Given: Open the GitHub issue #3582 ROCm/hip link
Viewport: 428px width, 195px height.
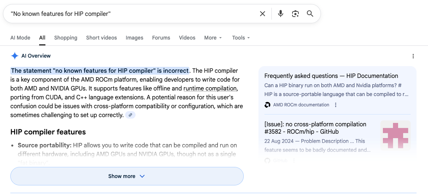Looking at the screenshot, I should [315, 128].
